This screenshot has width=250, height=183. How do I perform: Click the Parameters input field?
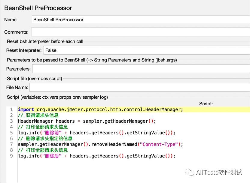[x=141, y=69]
